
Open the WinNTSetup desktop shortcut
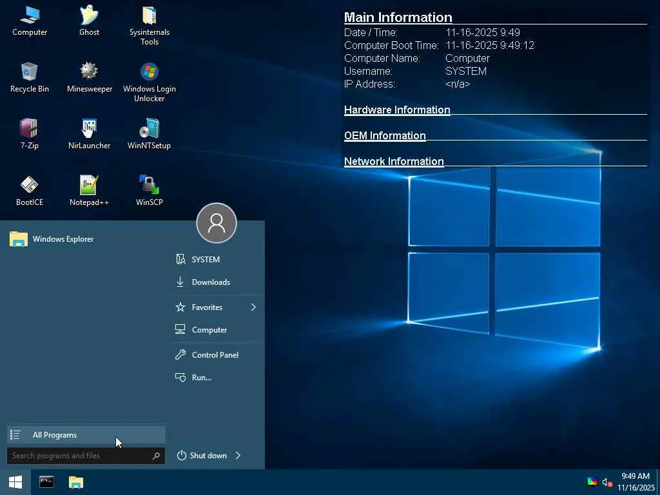point(150,134)
